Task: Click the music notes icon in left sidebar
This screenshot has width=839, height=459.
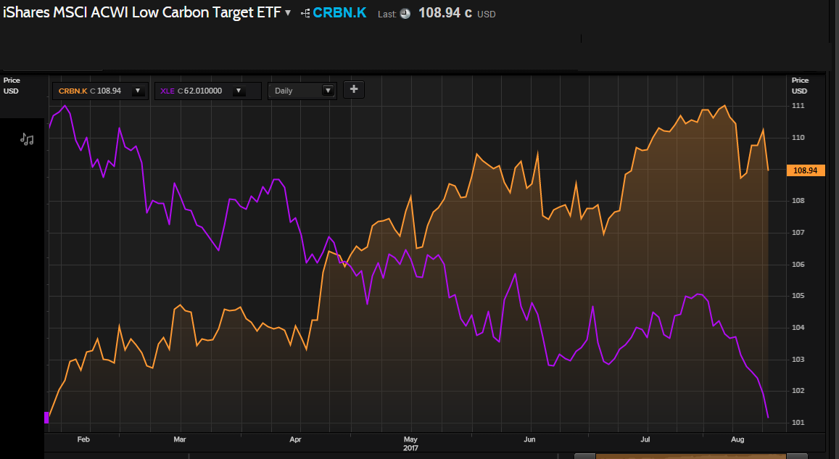Action: pyautogui.click(x=27, y=140)
